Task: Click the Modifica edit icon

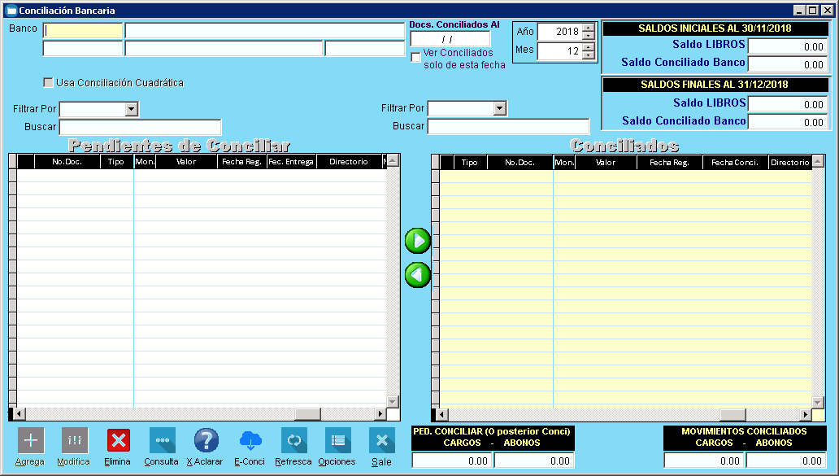Action: coord(74,440)
